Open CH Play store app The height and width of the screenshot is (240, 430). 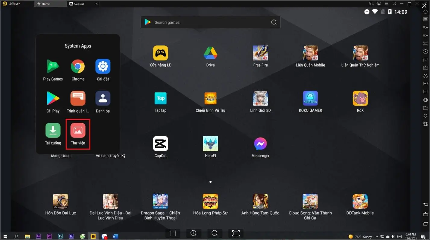53,102
